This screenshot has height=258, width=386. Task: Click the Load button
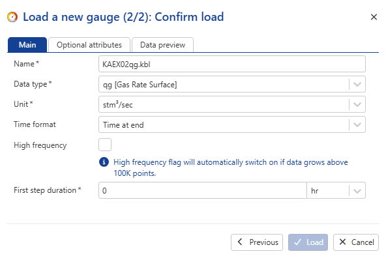pos(308,242)
